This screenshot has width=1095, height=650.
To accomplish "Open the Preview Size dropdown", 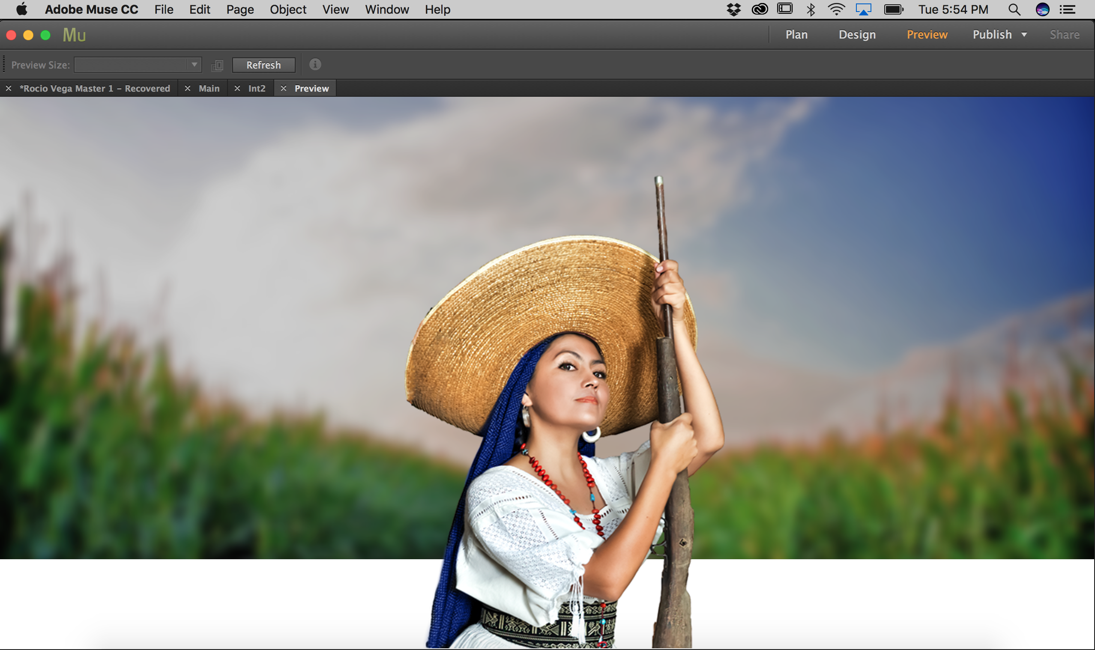I will 138,65.
